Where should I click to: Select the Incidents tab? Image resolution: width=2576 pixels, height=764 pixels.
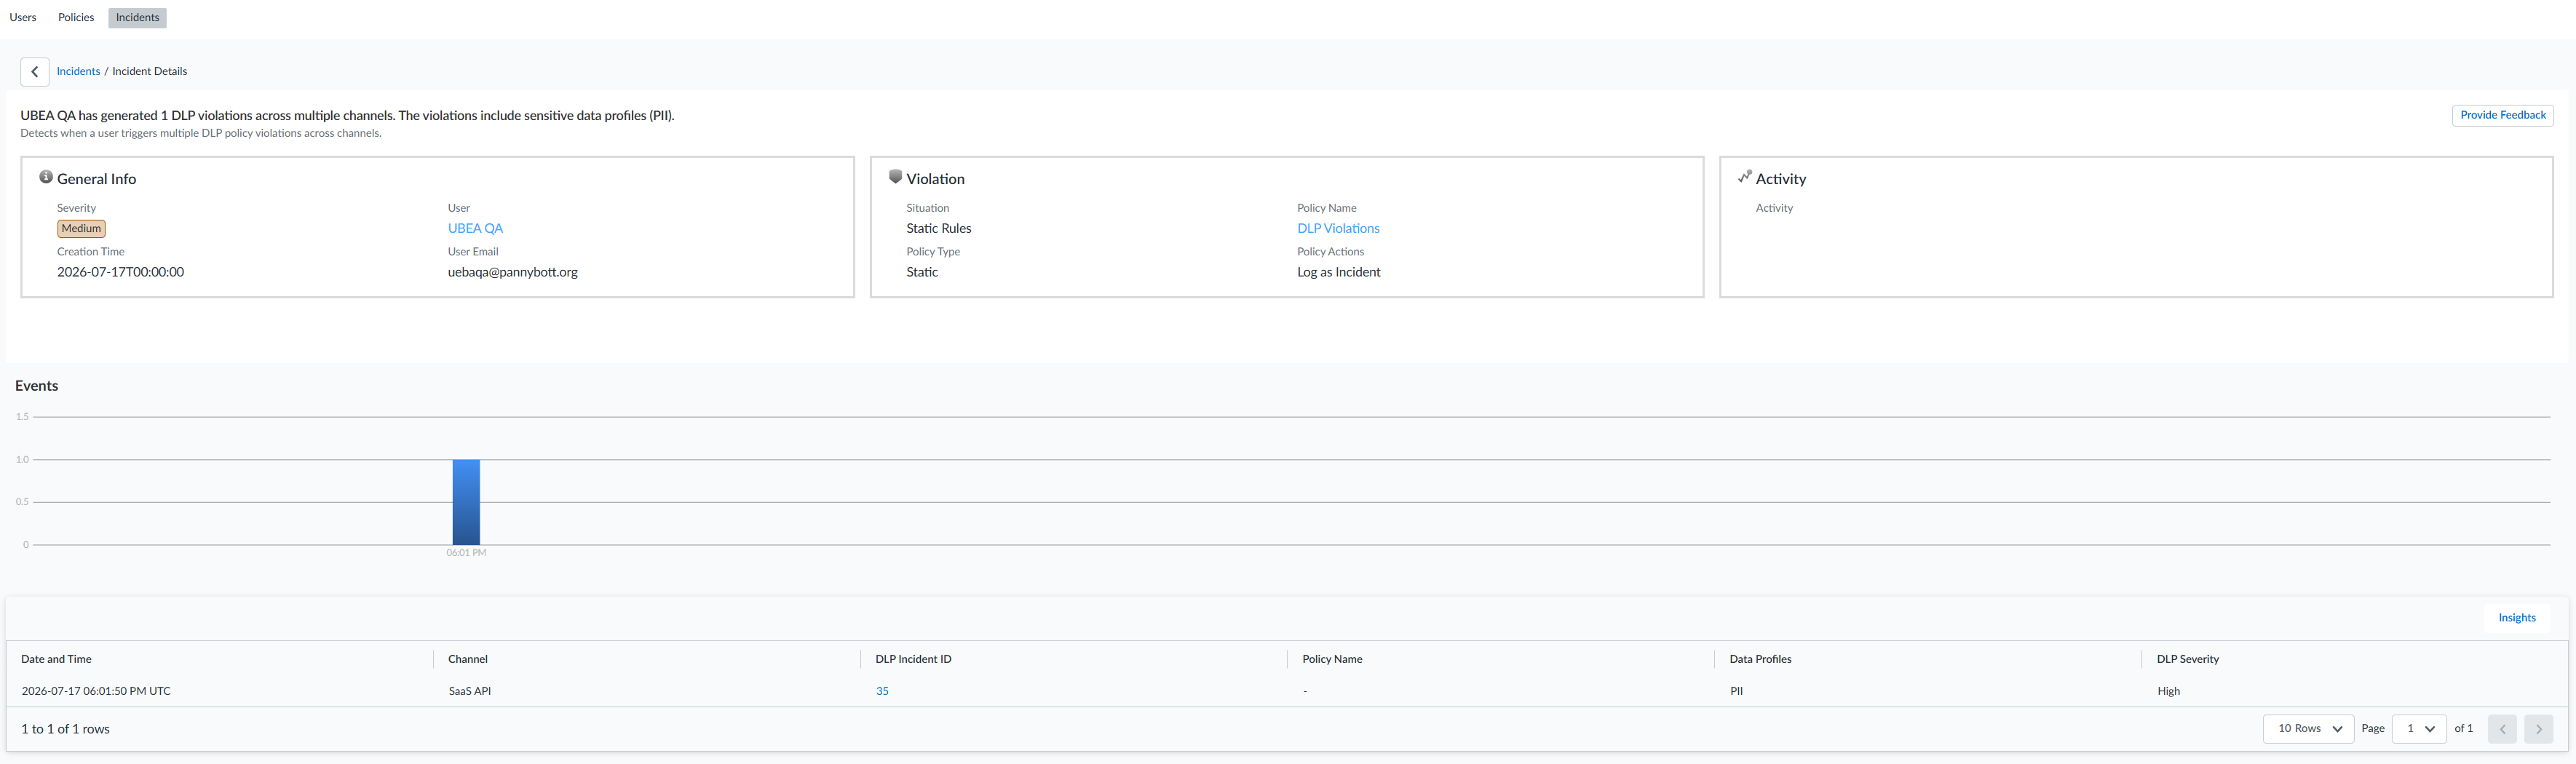(x=137, y=18)
